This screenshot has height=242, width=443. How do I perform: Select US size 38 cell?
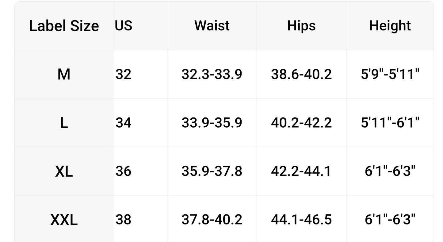(x=124, y=220)
